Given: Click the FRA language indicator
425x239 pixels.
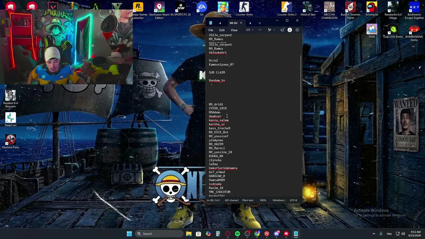Looking at the screenshot, I should point(389,234).
